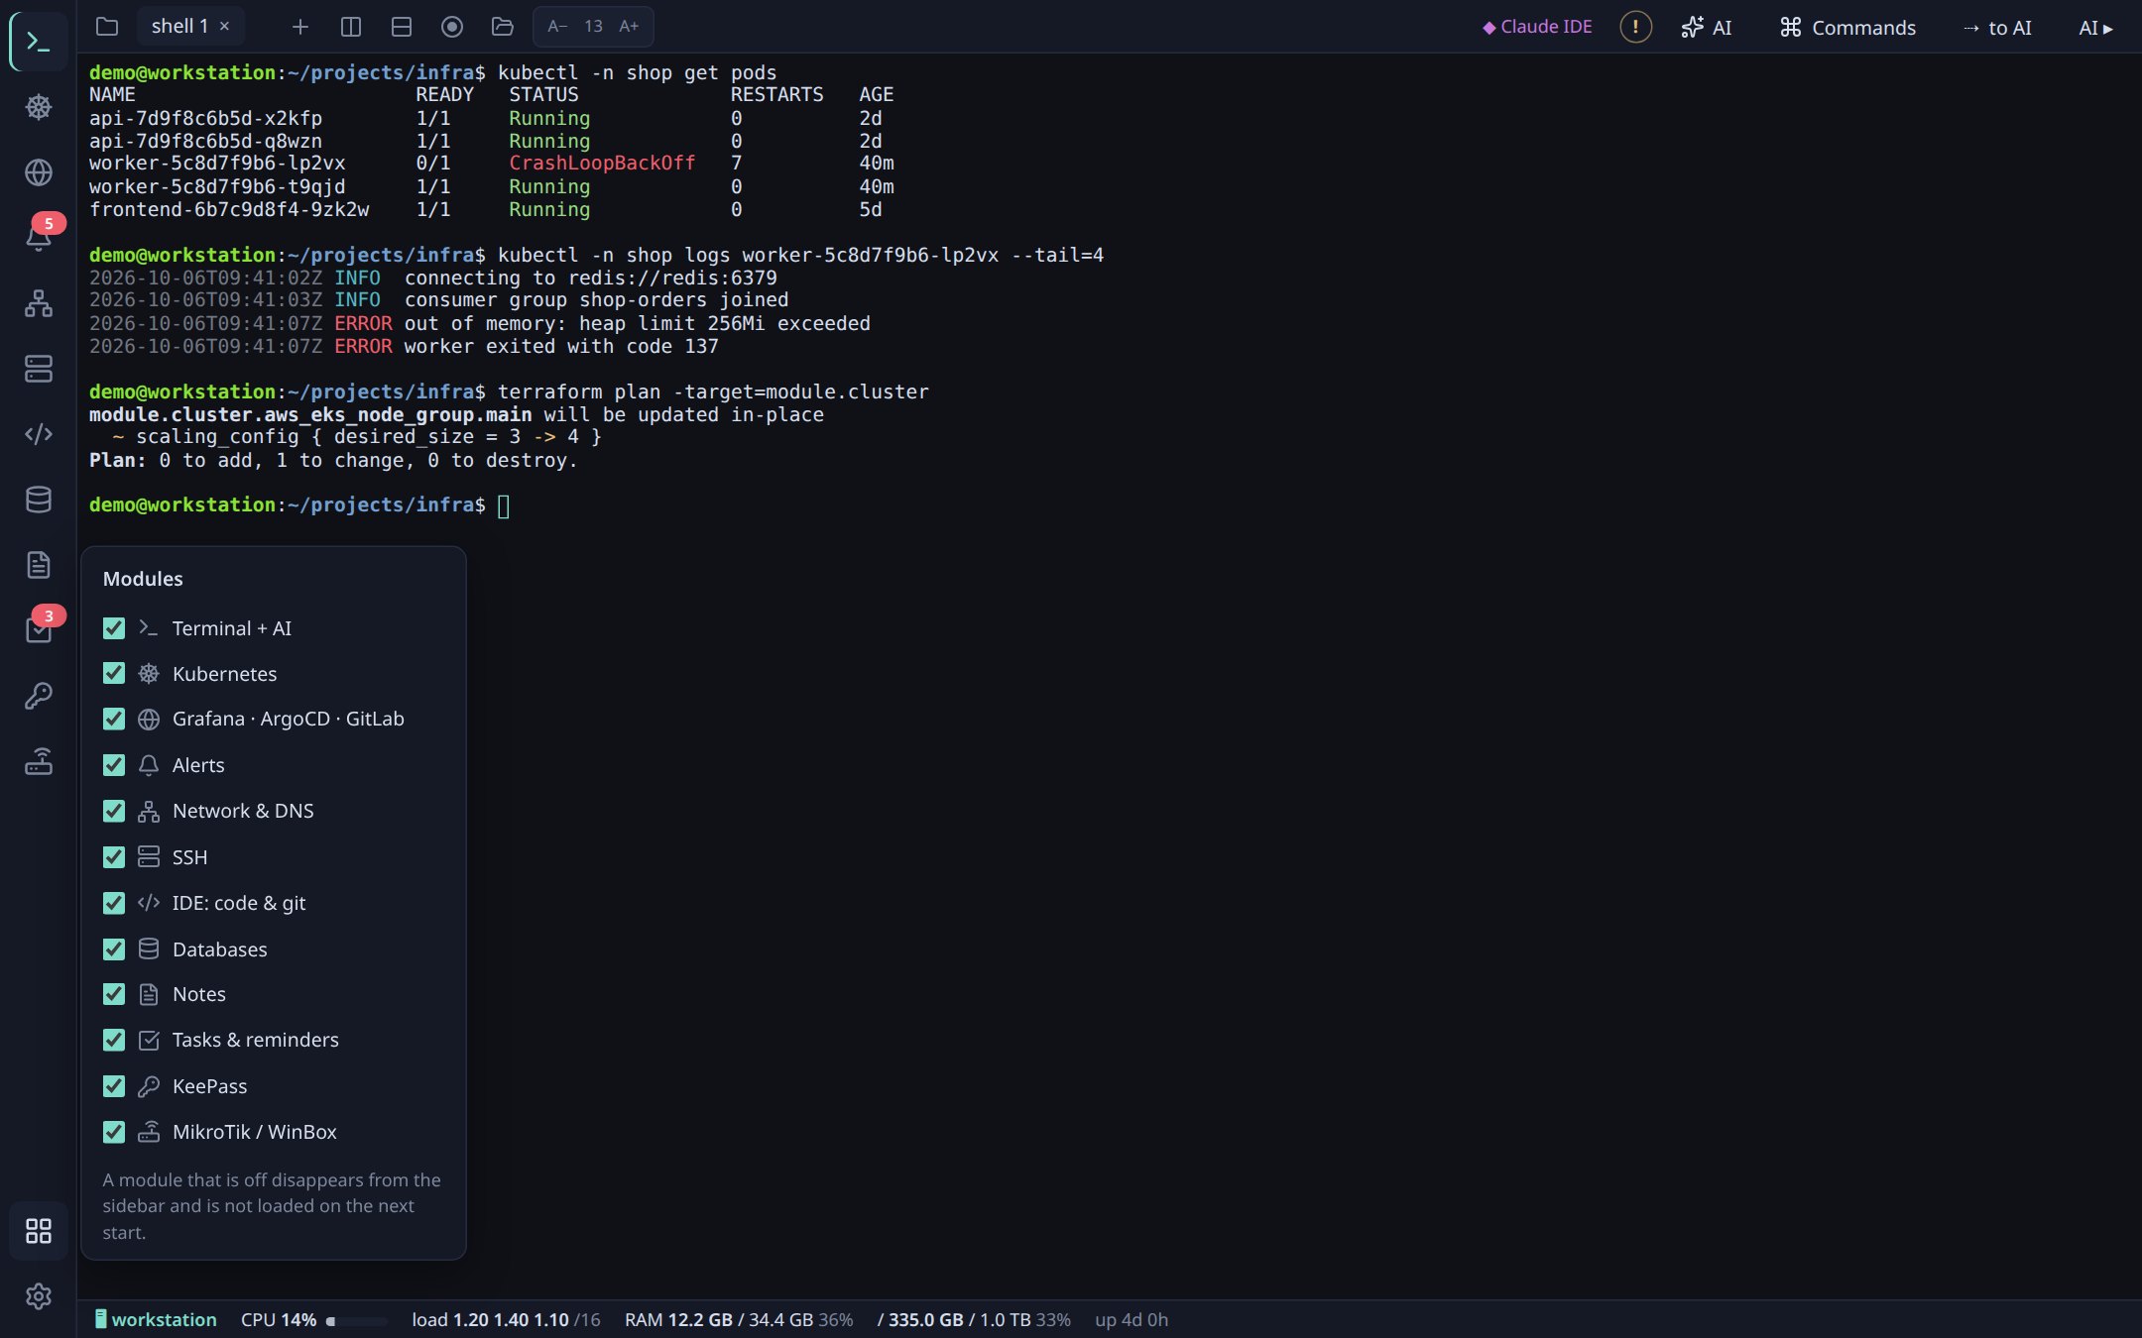Uncheck the Kubernetes module
This screenshot has height=1338, width=2142.
(114, 674)
